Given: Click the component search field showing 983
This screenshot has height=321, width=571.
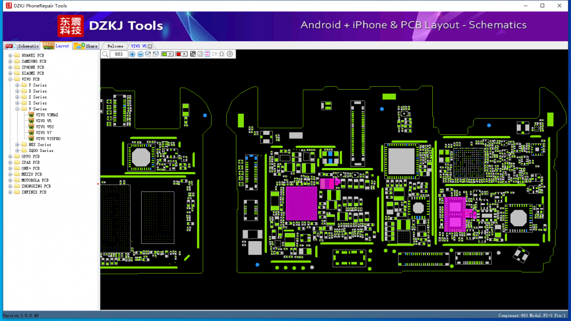Looking at the screenshot, I should 118,54.
